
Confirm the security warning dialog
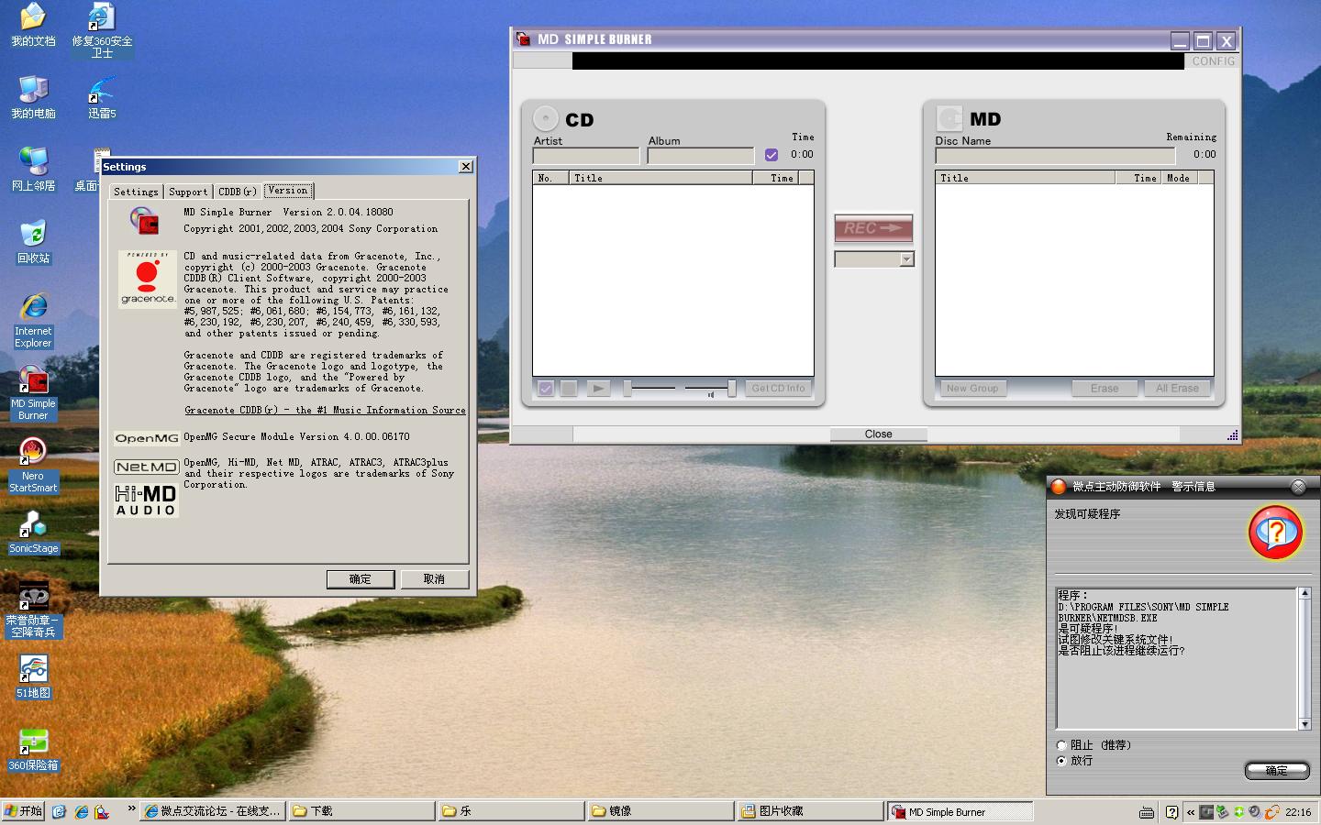point(1276,771)
